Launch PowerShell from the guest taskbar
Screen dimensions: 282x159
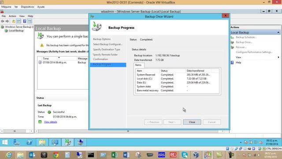click(x=30, y=142)
